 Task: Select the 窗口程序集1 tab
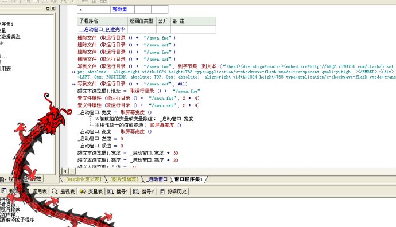click(x=188, y=179)
